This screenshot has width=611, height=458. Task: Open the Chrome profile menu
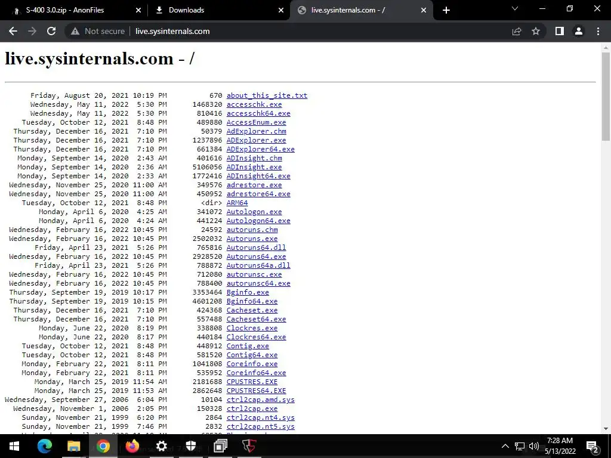[579, 31]
